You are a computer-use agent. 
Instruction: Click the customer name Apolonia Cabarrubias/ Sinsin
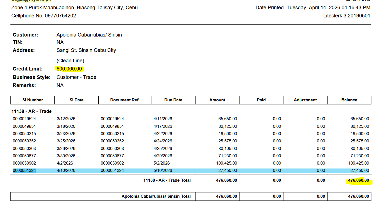point(89,35)
